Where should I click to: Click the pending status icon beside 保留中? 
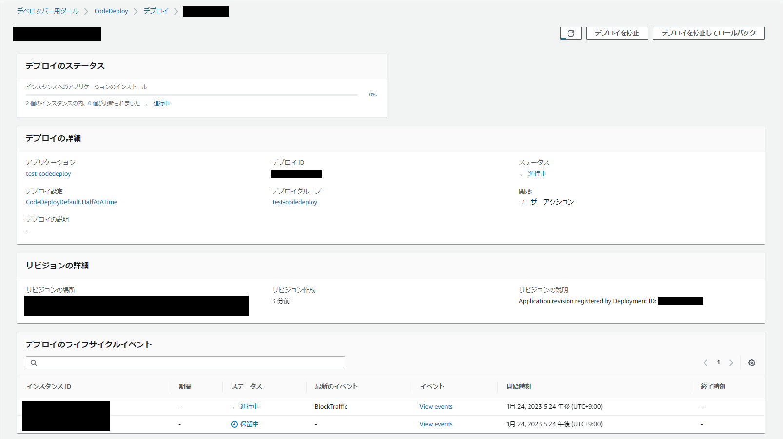(x=234, y=424)
